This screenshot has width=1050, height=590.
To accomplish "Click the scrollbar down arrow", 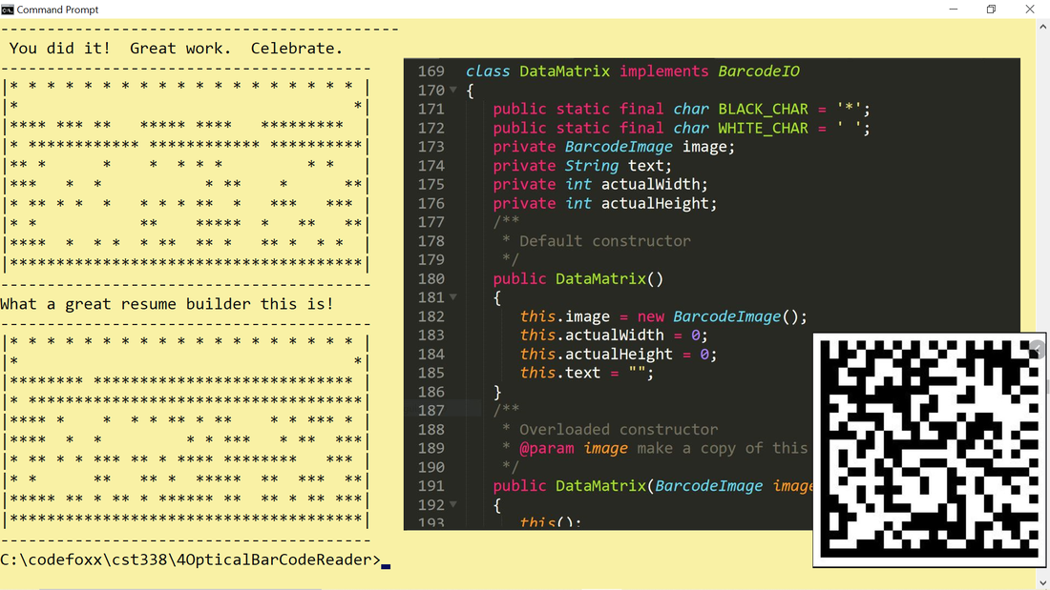I will pyautogui.click(x=1042, y=582).
